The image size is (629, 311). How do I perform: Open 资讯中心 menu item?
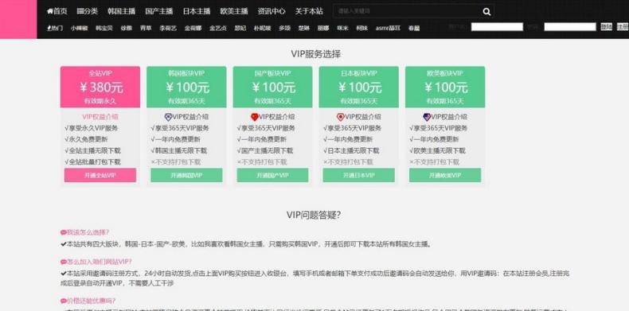[x=272, y=11]
